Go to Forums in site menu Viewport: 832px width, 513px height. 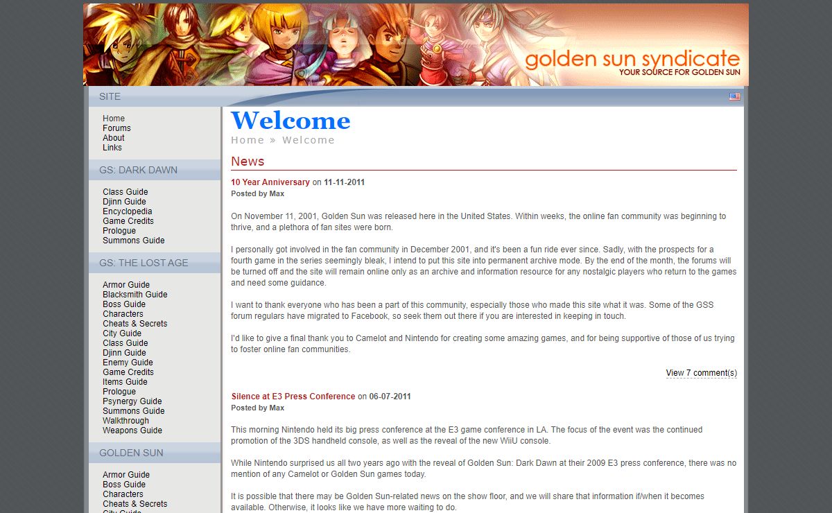(x=116, y=128)
